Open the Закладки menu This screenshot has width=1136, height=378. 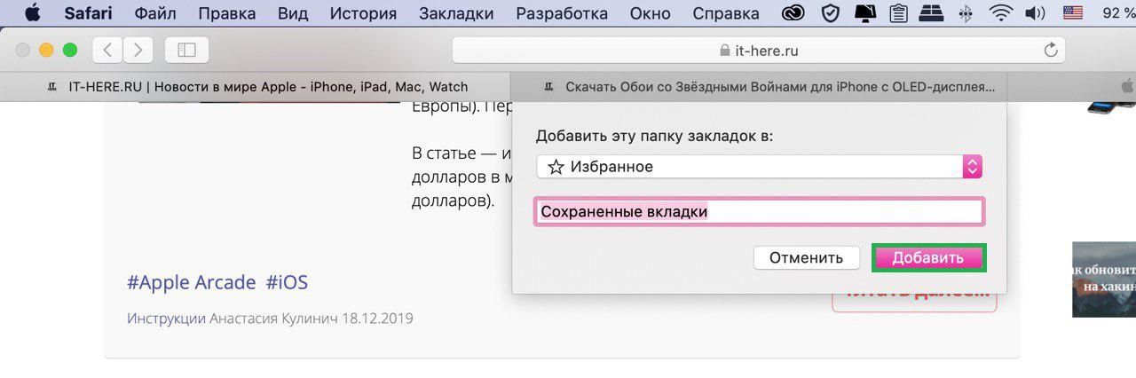tap(456, 13)
